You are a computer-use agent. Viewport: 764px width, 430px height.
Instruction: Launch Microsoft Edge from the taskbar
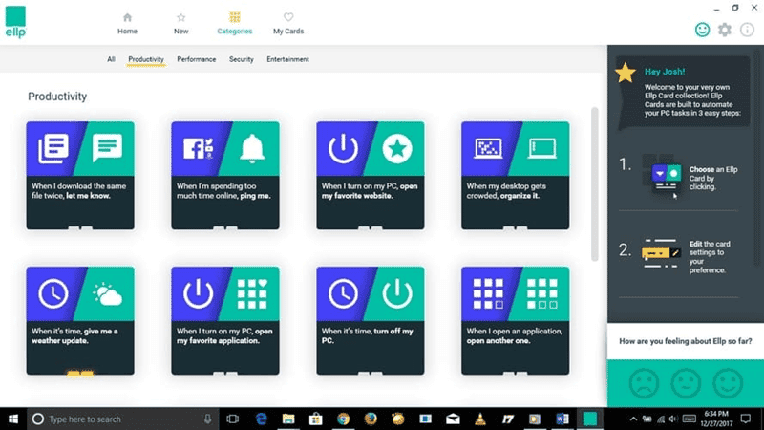pyautogui.click(x=261, y=419)
